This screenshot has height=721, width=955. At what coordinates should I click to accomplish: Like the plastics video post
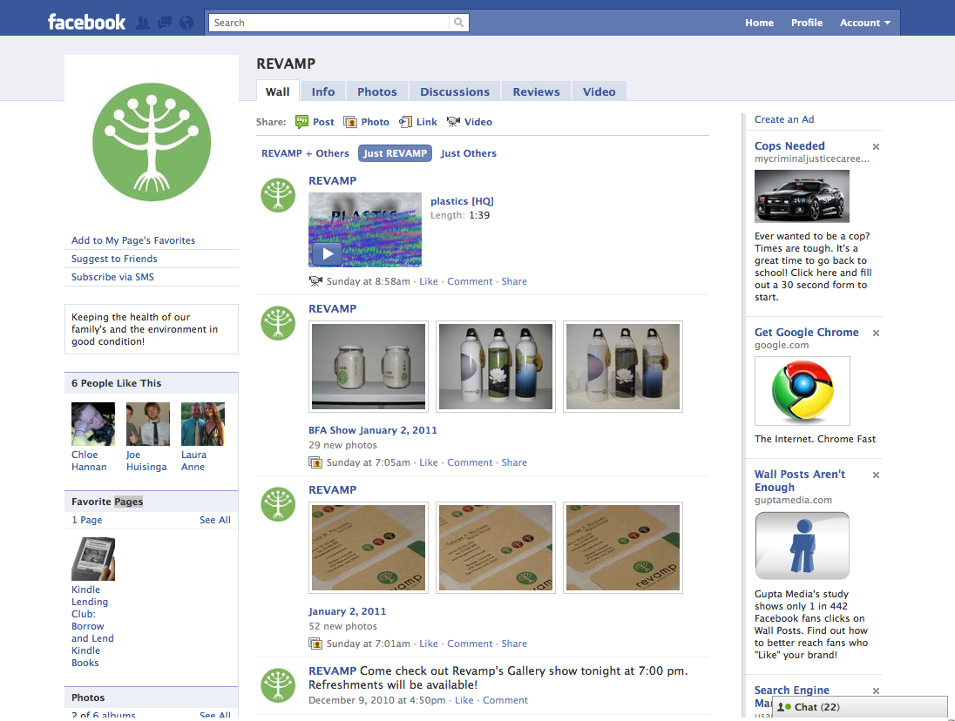[x=429, y=281]
